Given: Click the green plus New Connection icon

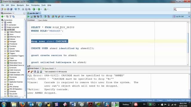Looking at the screenshot, I should tap(2, 17).
